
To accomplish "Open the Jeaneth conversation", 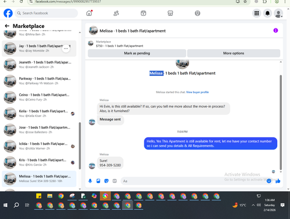I will tap(39, 65).
